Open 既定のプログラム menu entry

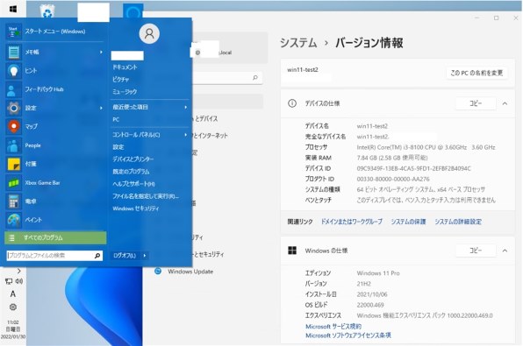(x=131, y=172)
